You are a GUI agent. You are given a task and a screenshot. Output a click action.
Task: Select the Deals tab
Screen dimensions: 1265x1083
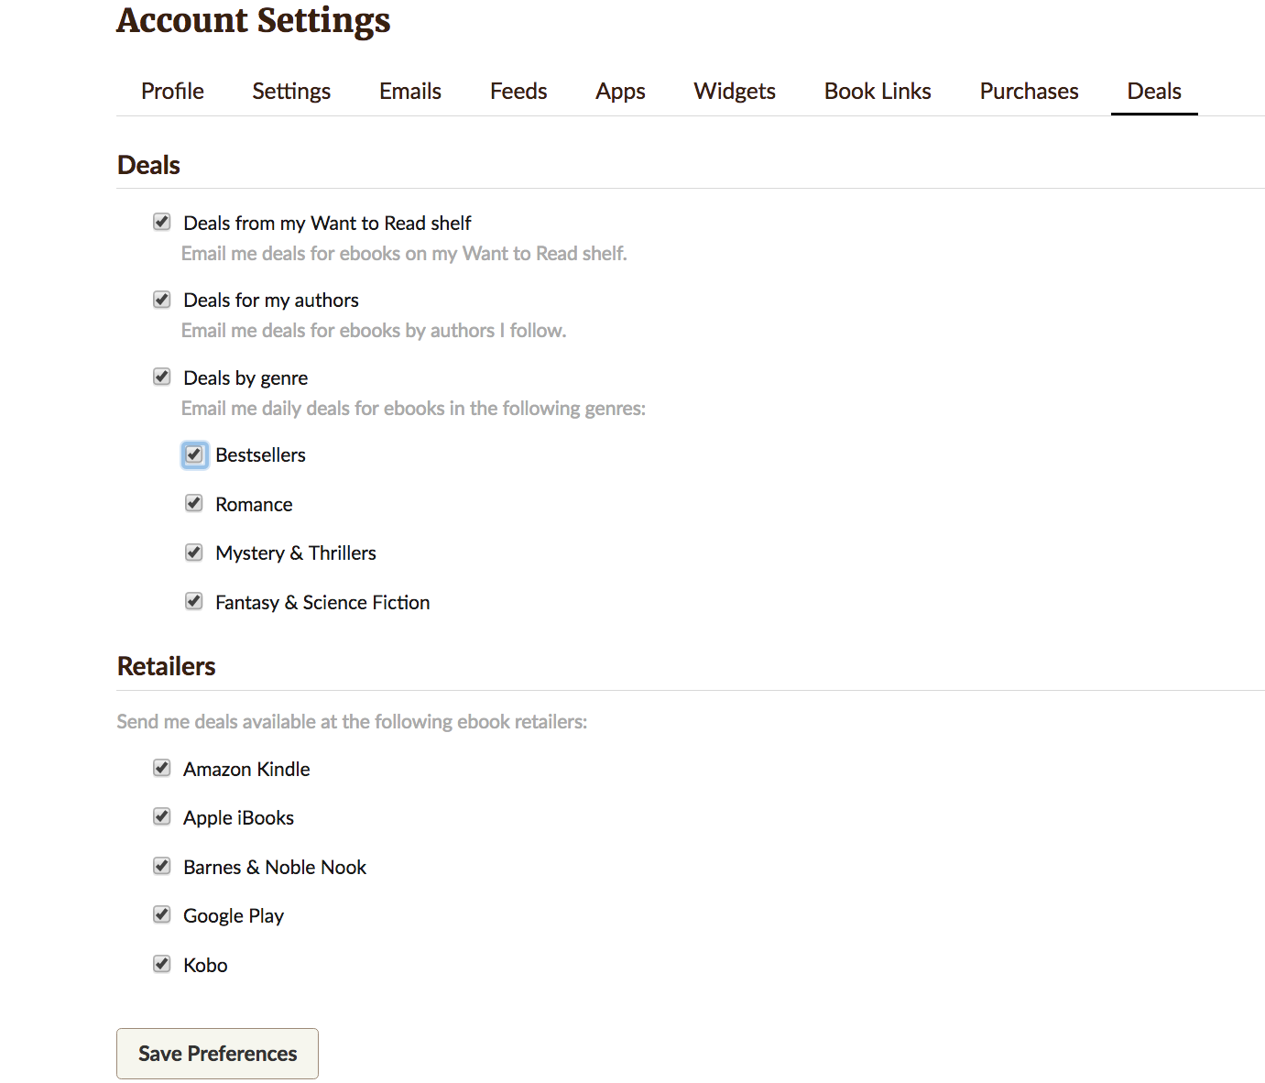coord(1154,92)
